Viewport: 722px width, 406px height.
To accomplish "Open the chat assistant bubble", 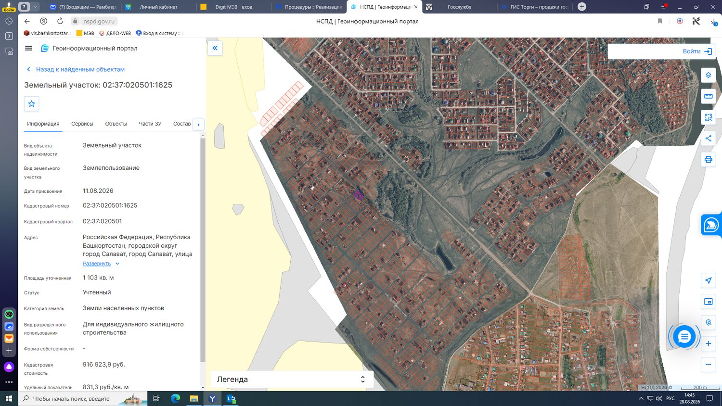I will [684, 337].
